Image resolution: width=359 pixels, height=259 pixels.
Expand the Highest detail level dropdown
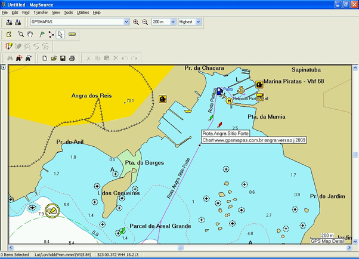[198, 22]
